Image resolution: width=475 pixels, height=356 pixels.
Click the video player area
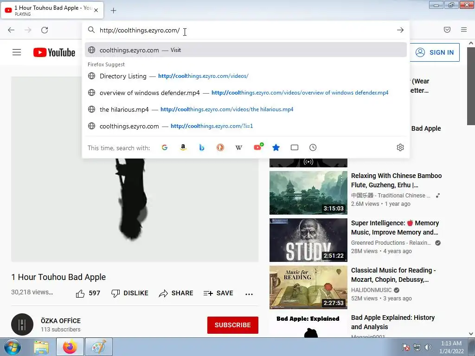135,169
